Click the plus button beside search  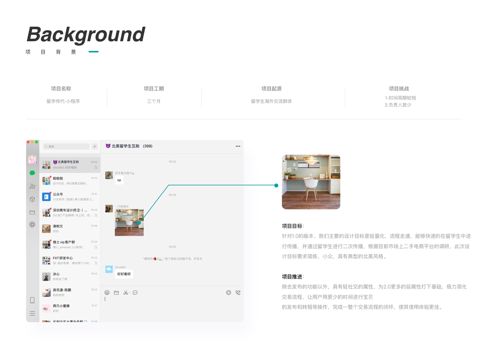click(95, 147)
